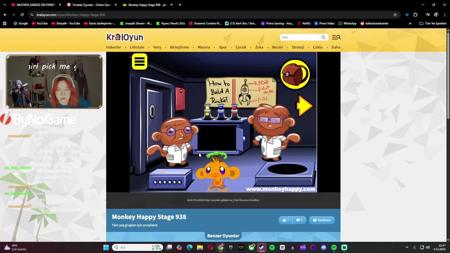
Task: Open volume control in system tray
Action: [x=427, y=247]
